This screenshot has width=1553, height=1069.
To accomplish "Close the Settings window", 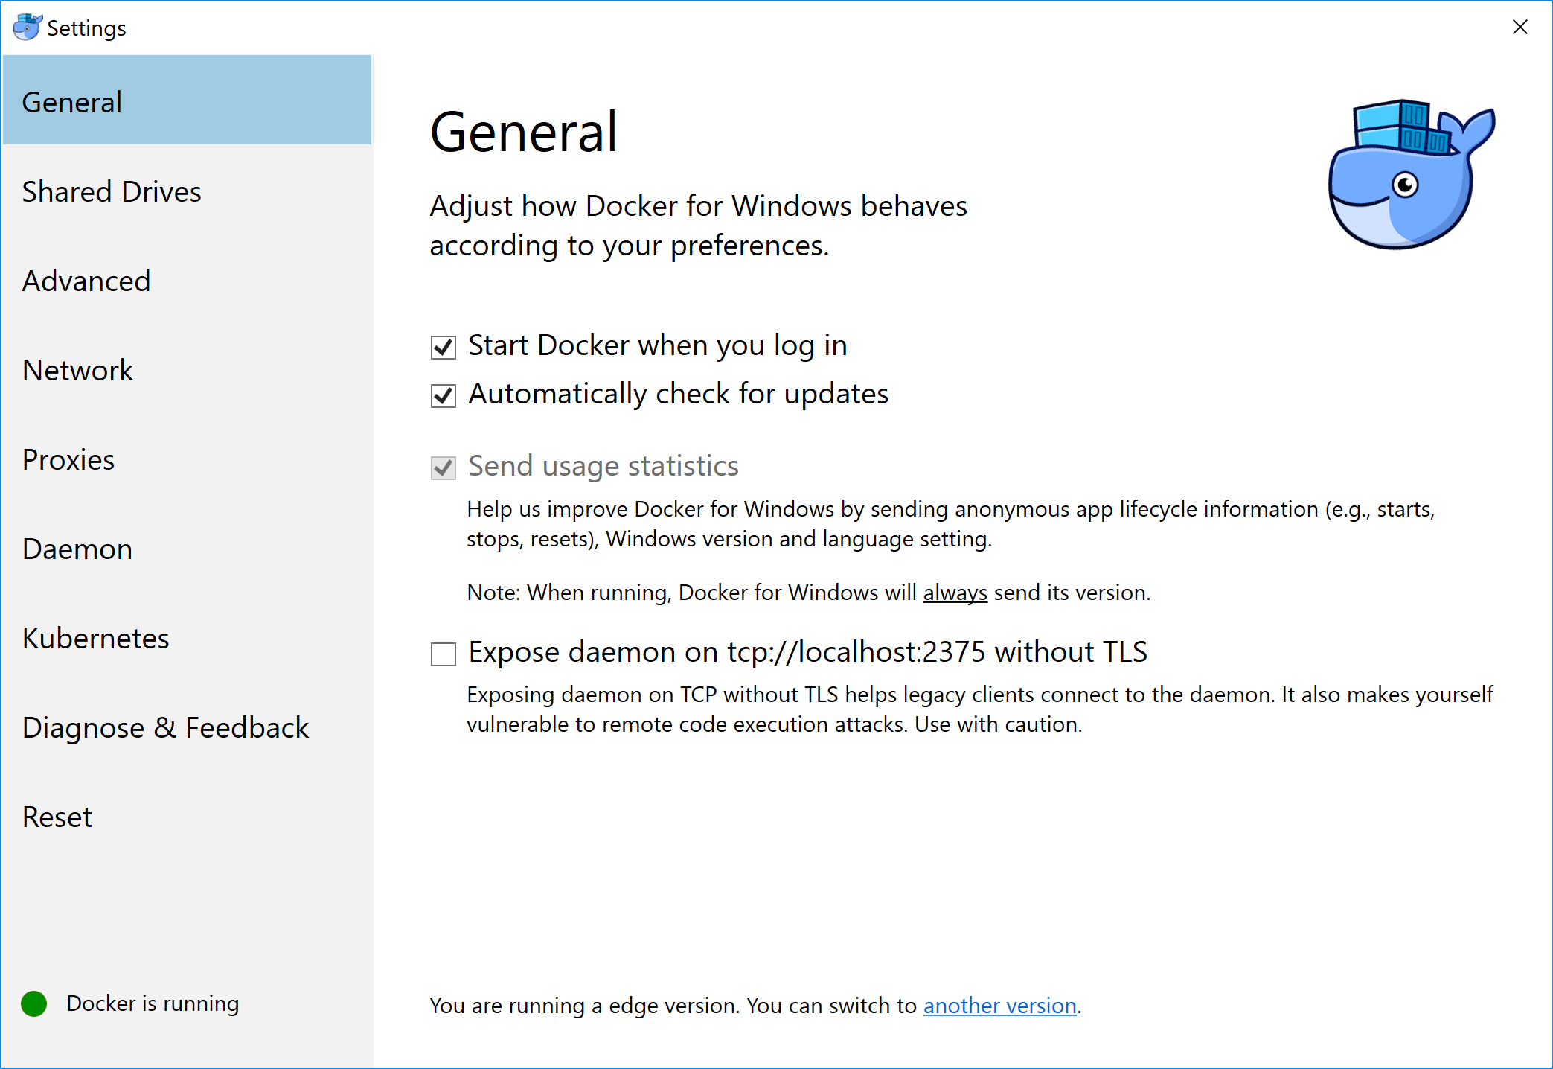I will tap(1520, 28).
